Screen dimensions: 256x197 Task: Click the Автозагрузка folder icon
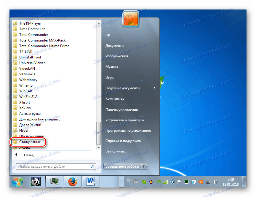point(15,114)
